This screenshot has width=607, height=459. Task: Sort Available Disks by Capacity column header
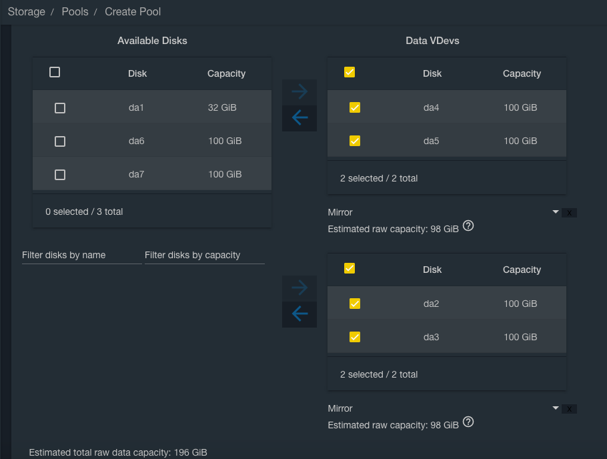(x=226, y=73)
